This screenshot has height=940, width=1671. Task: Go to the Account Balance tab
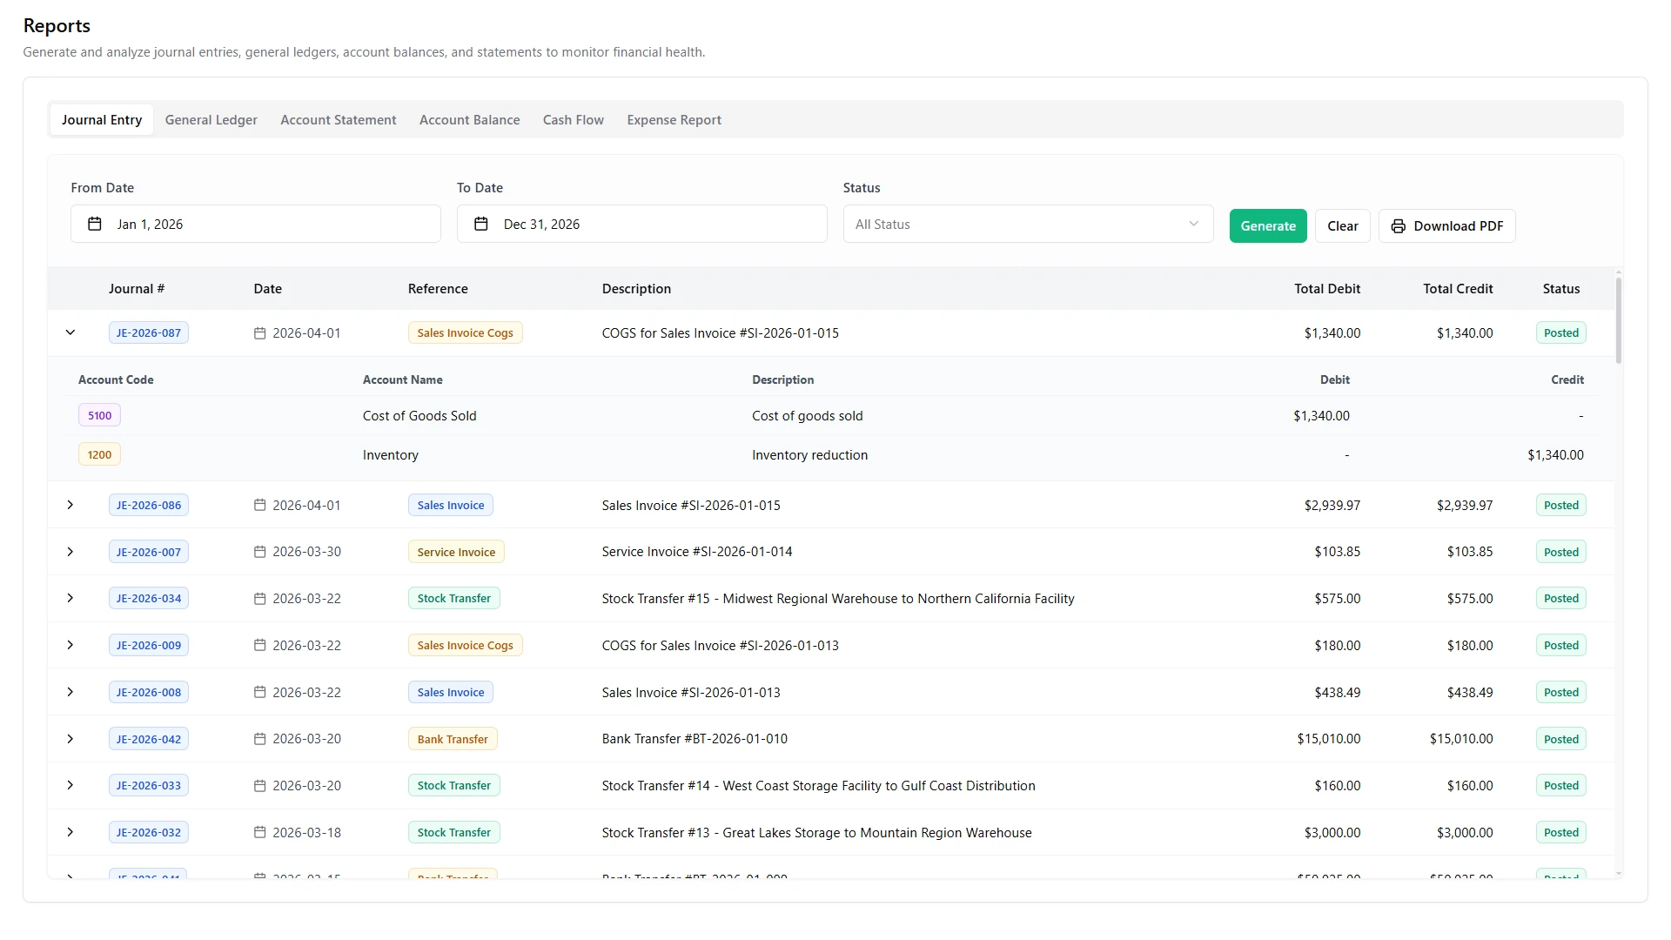(x=469, y=120)
